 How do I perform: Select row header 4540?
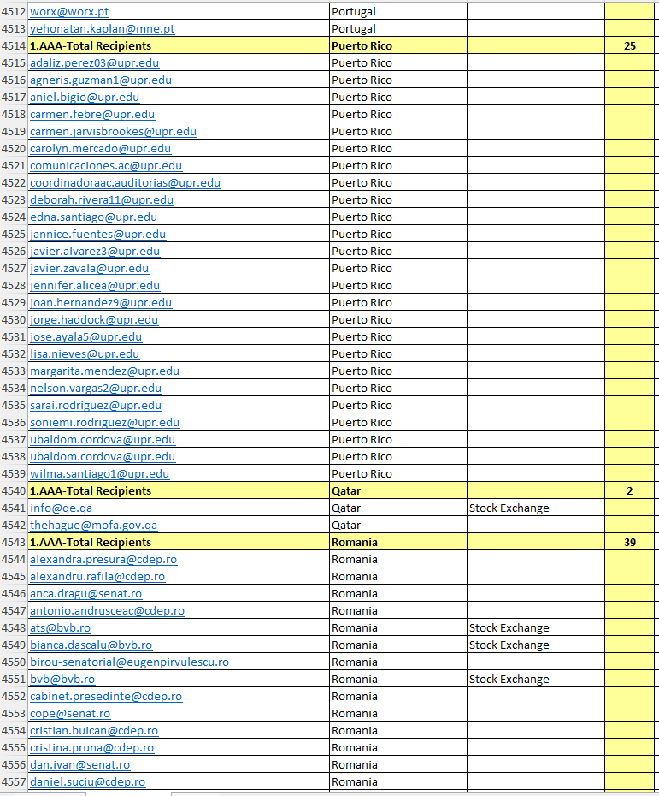[x=13, y=491]
